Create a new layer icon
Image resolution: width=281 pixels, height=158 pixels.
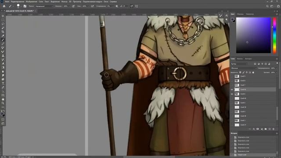click(270, 129)
